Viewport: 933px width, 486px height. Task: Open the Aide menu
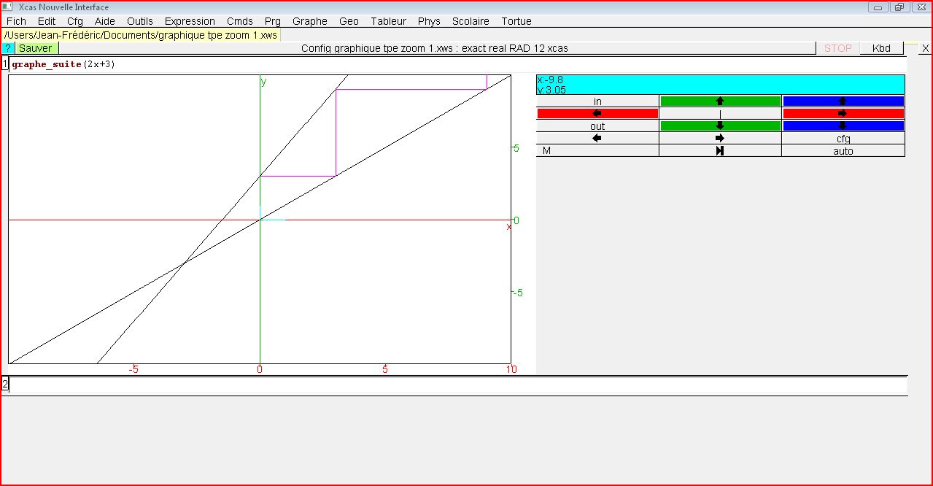[x=105, y=21]
